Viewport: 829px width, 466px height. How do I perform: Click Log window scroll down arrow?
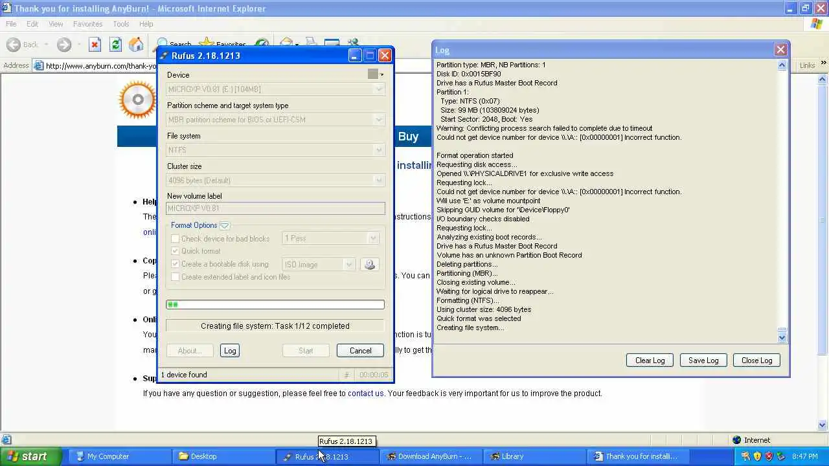pyautogui.click(x=782, y=337)
